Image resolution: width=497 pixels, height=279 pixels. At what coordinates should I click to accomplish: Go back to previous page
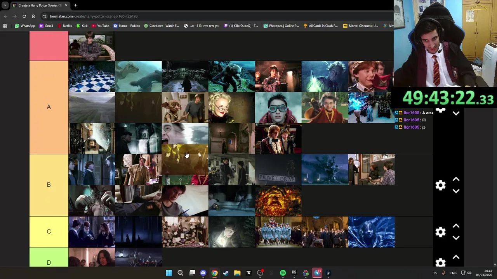pos(5,16)
